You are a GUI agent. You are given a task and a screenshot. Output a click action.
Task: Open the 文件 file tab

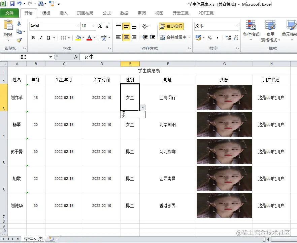9,13
